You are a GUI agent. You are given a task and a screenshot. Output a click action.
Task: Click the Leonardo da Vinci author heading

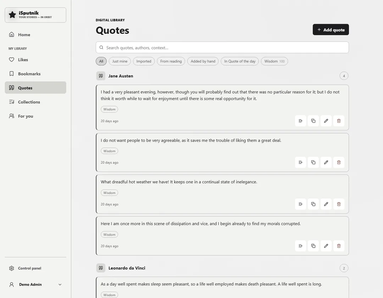click(x=127, y=268)
